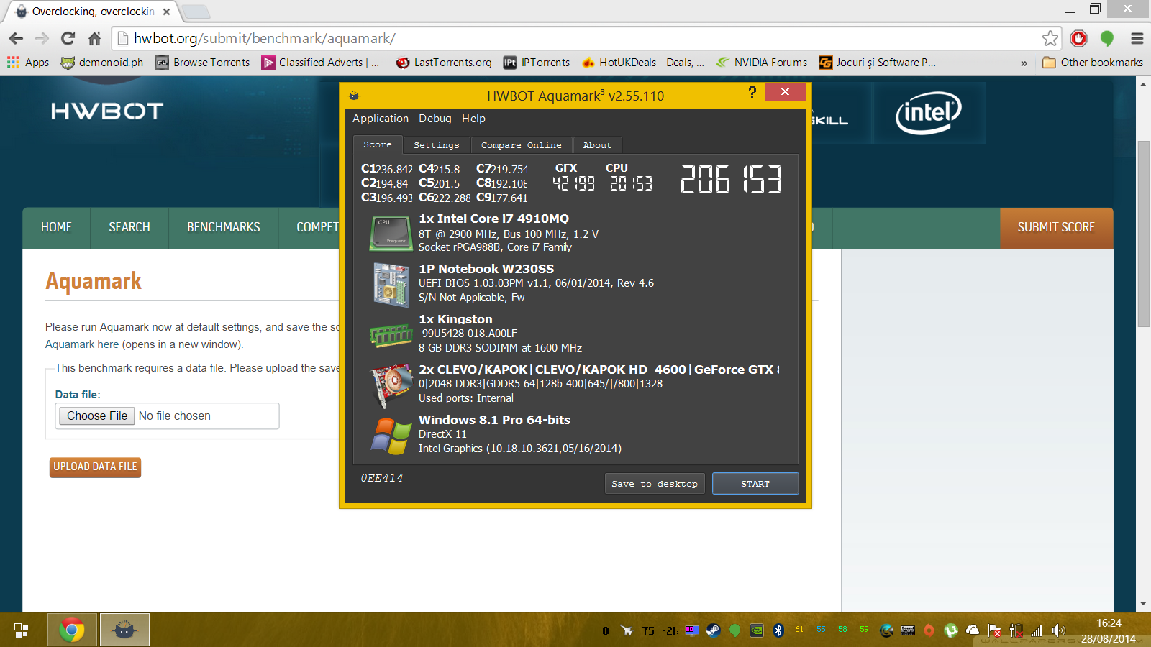Open the Browse Torrents bookmark
Screen dimensions: 1151x647
click(x=203, y=63)
